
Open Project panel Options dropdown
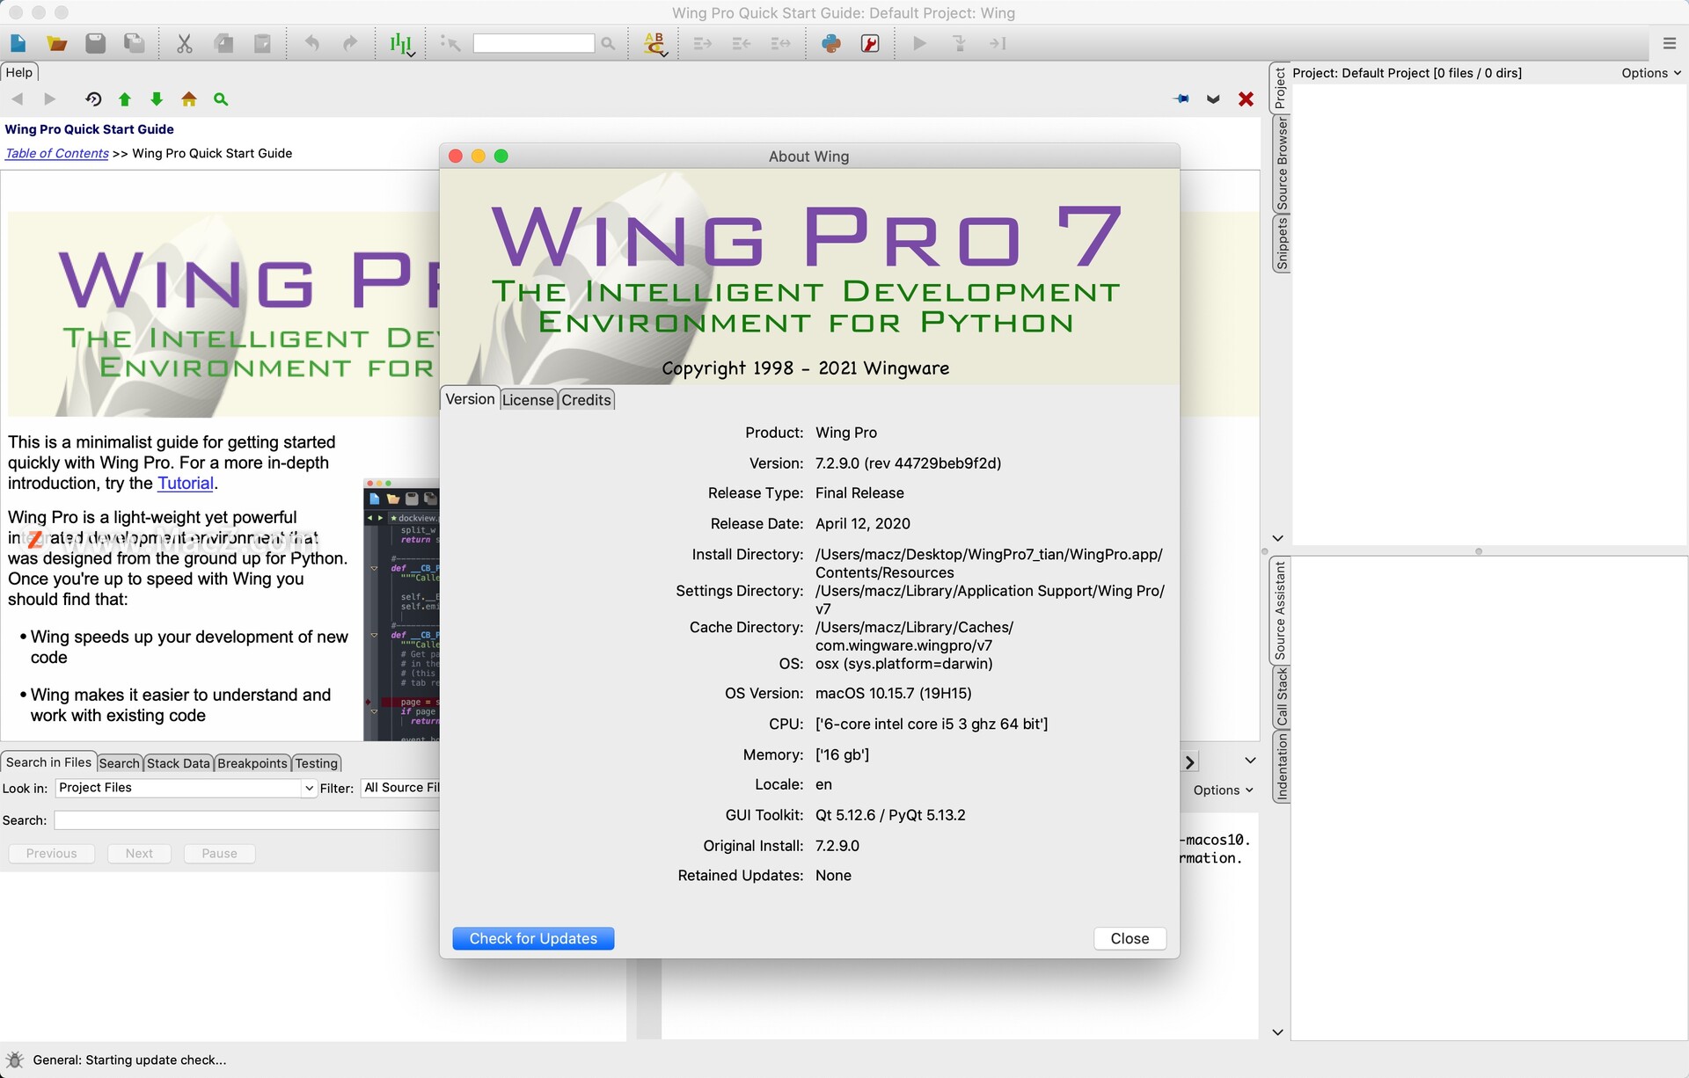click(x=1651, y=73)
